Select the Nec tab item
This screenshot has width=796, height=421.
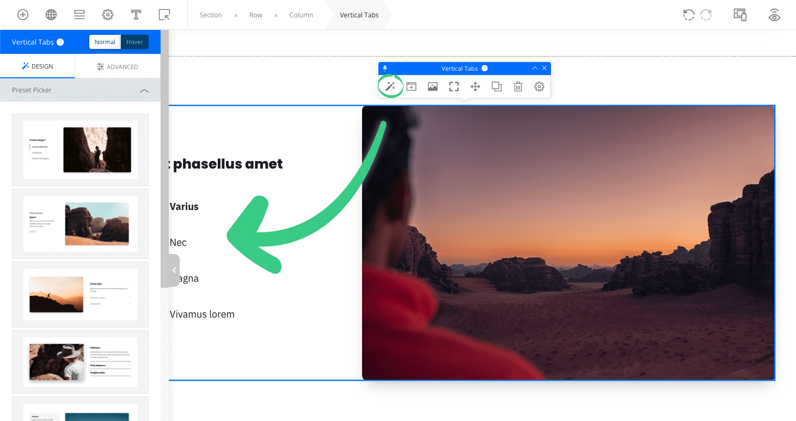pyautogui.click(x=178, y=243)
